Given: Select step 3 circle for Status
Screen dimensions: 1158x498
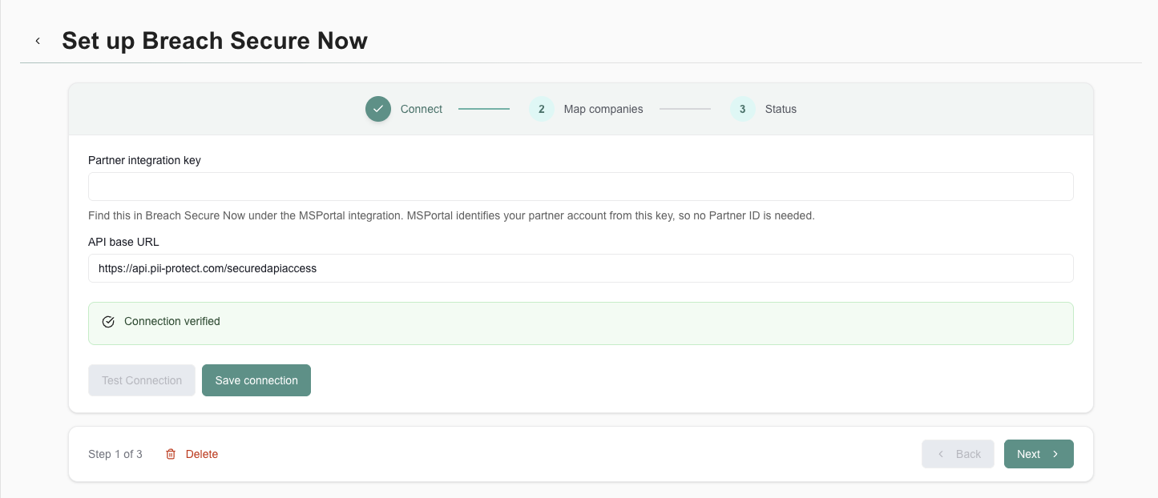Looking at the screenshot, I should (x=743, y=109).
